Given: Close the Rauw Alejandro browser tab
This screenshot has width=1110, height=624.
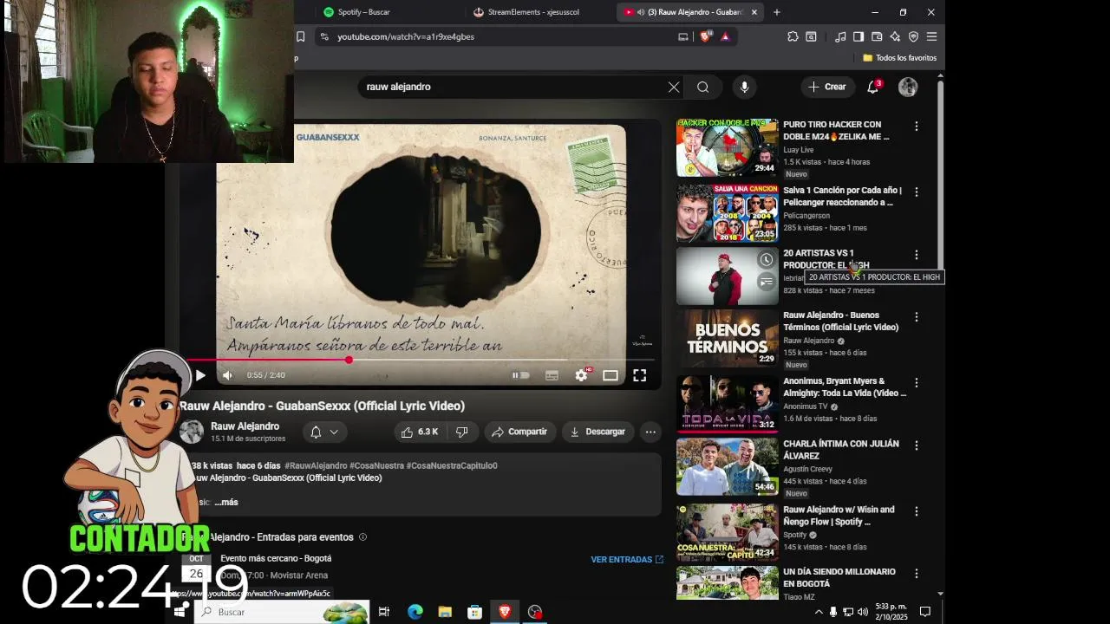Looking at the screenshot, I should pos(754,12).
